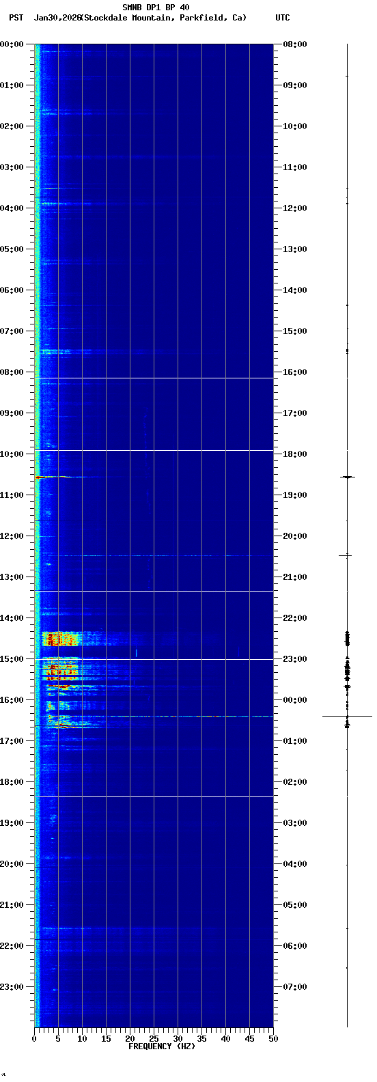This screenshot has width=377, height=1082.
Task: Click the PST time label '10:00'
Action: tap(12, 454)
